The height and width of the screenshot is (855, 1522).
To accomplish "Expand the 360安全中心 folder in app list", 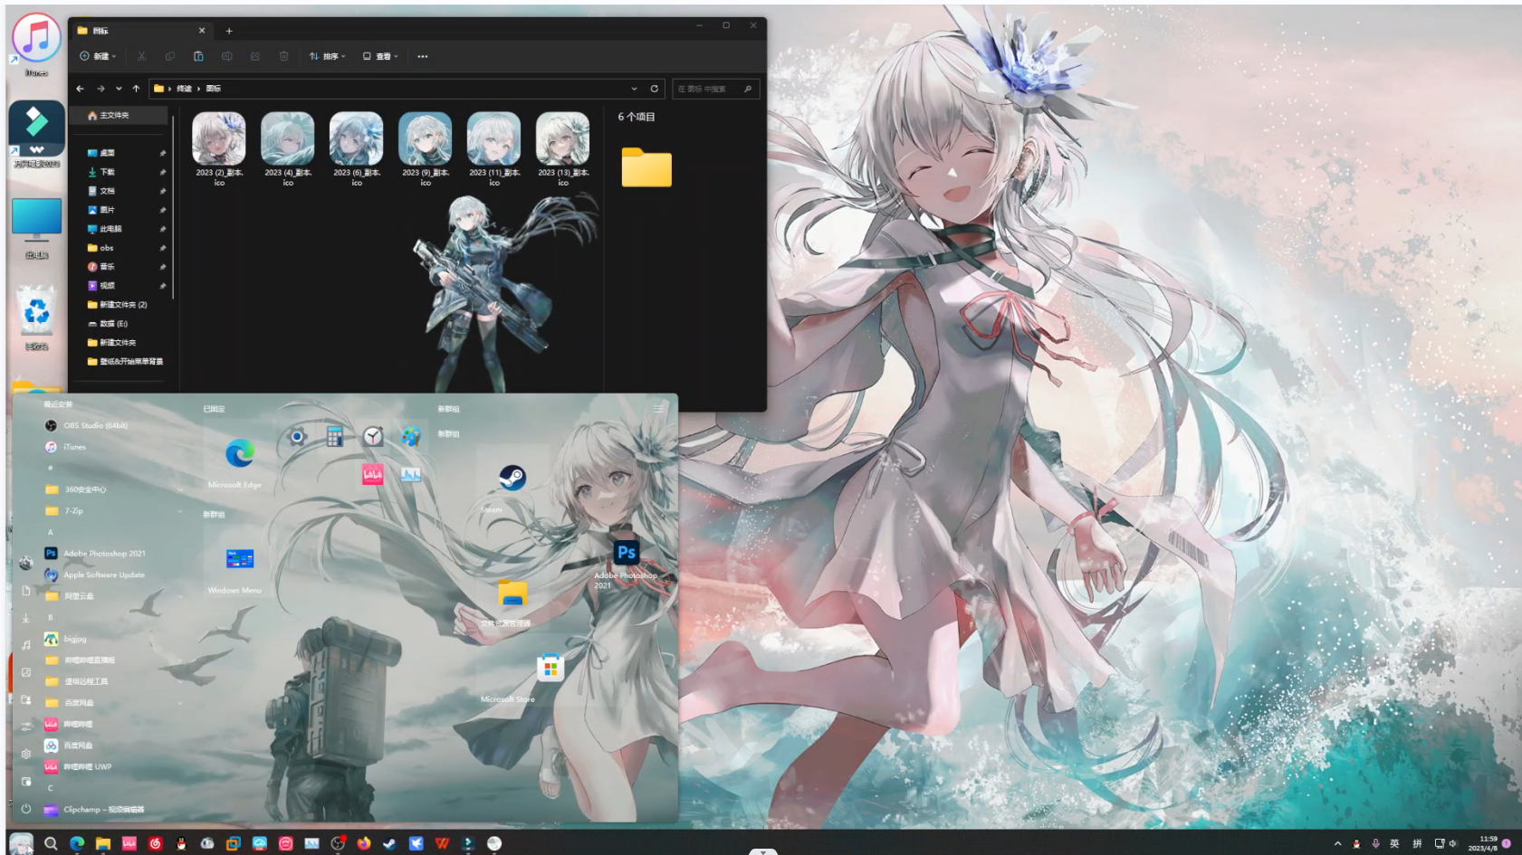I will pos(85,489).
